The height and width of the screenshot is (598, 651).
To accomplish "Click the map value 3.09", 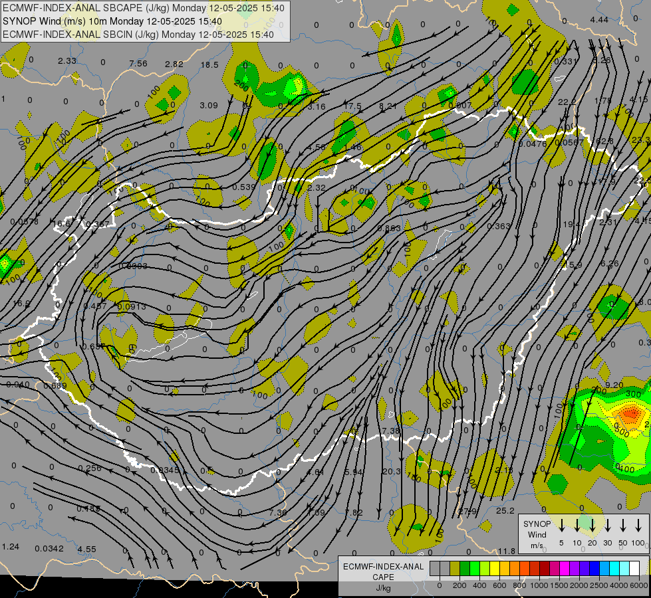I will coord(209,106).
